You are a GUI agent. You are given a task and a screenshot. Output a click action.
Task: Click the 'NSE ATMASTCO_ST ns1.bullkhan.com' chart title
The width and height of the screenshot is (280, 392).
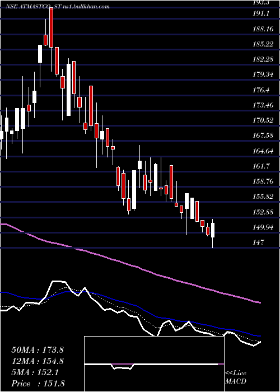(x=58, y=7)
